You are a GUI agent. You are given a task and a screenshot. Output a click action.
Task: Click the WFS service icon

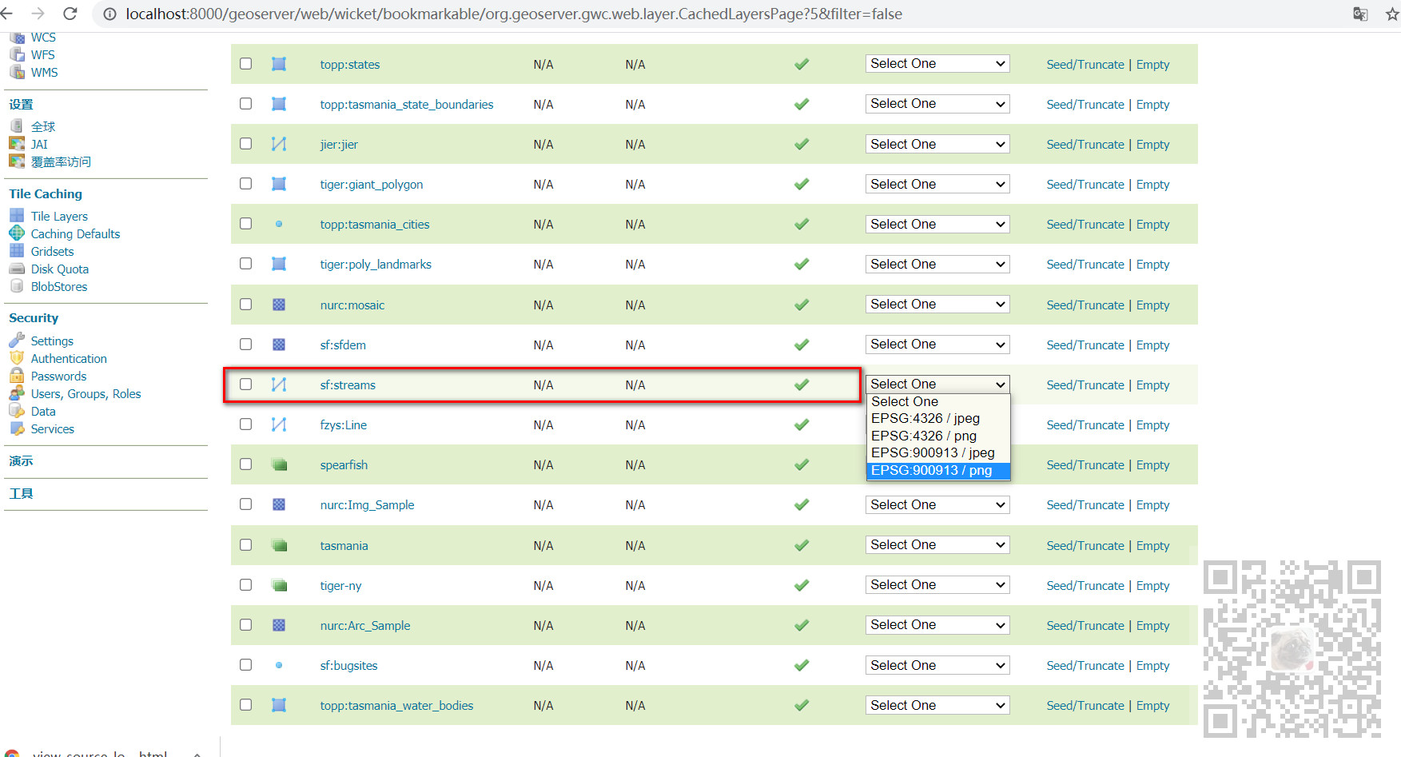[x=17, y=54]
